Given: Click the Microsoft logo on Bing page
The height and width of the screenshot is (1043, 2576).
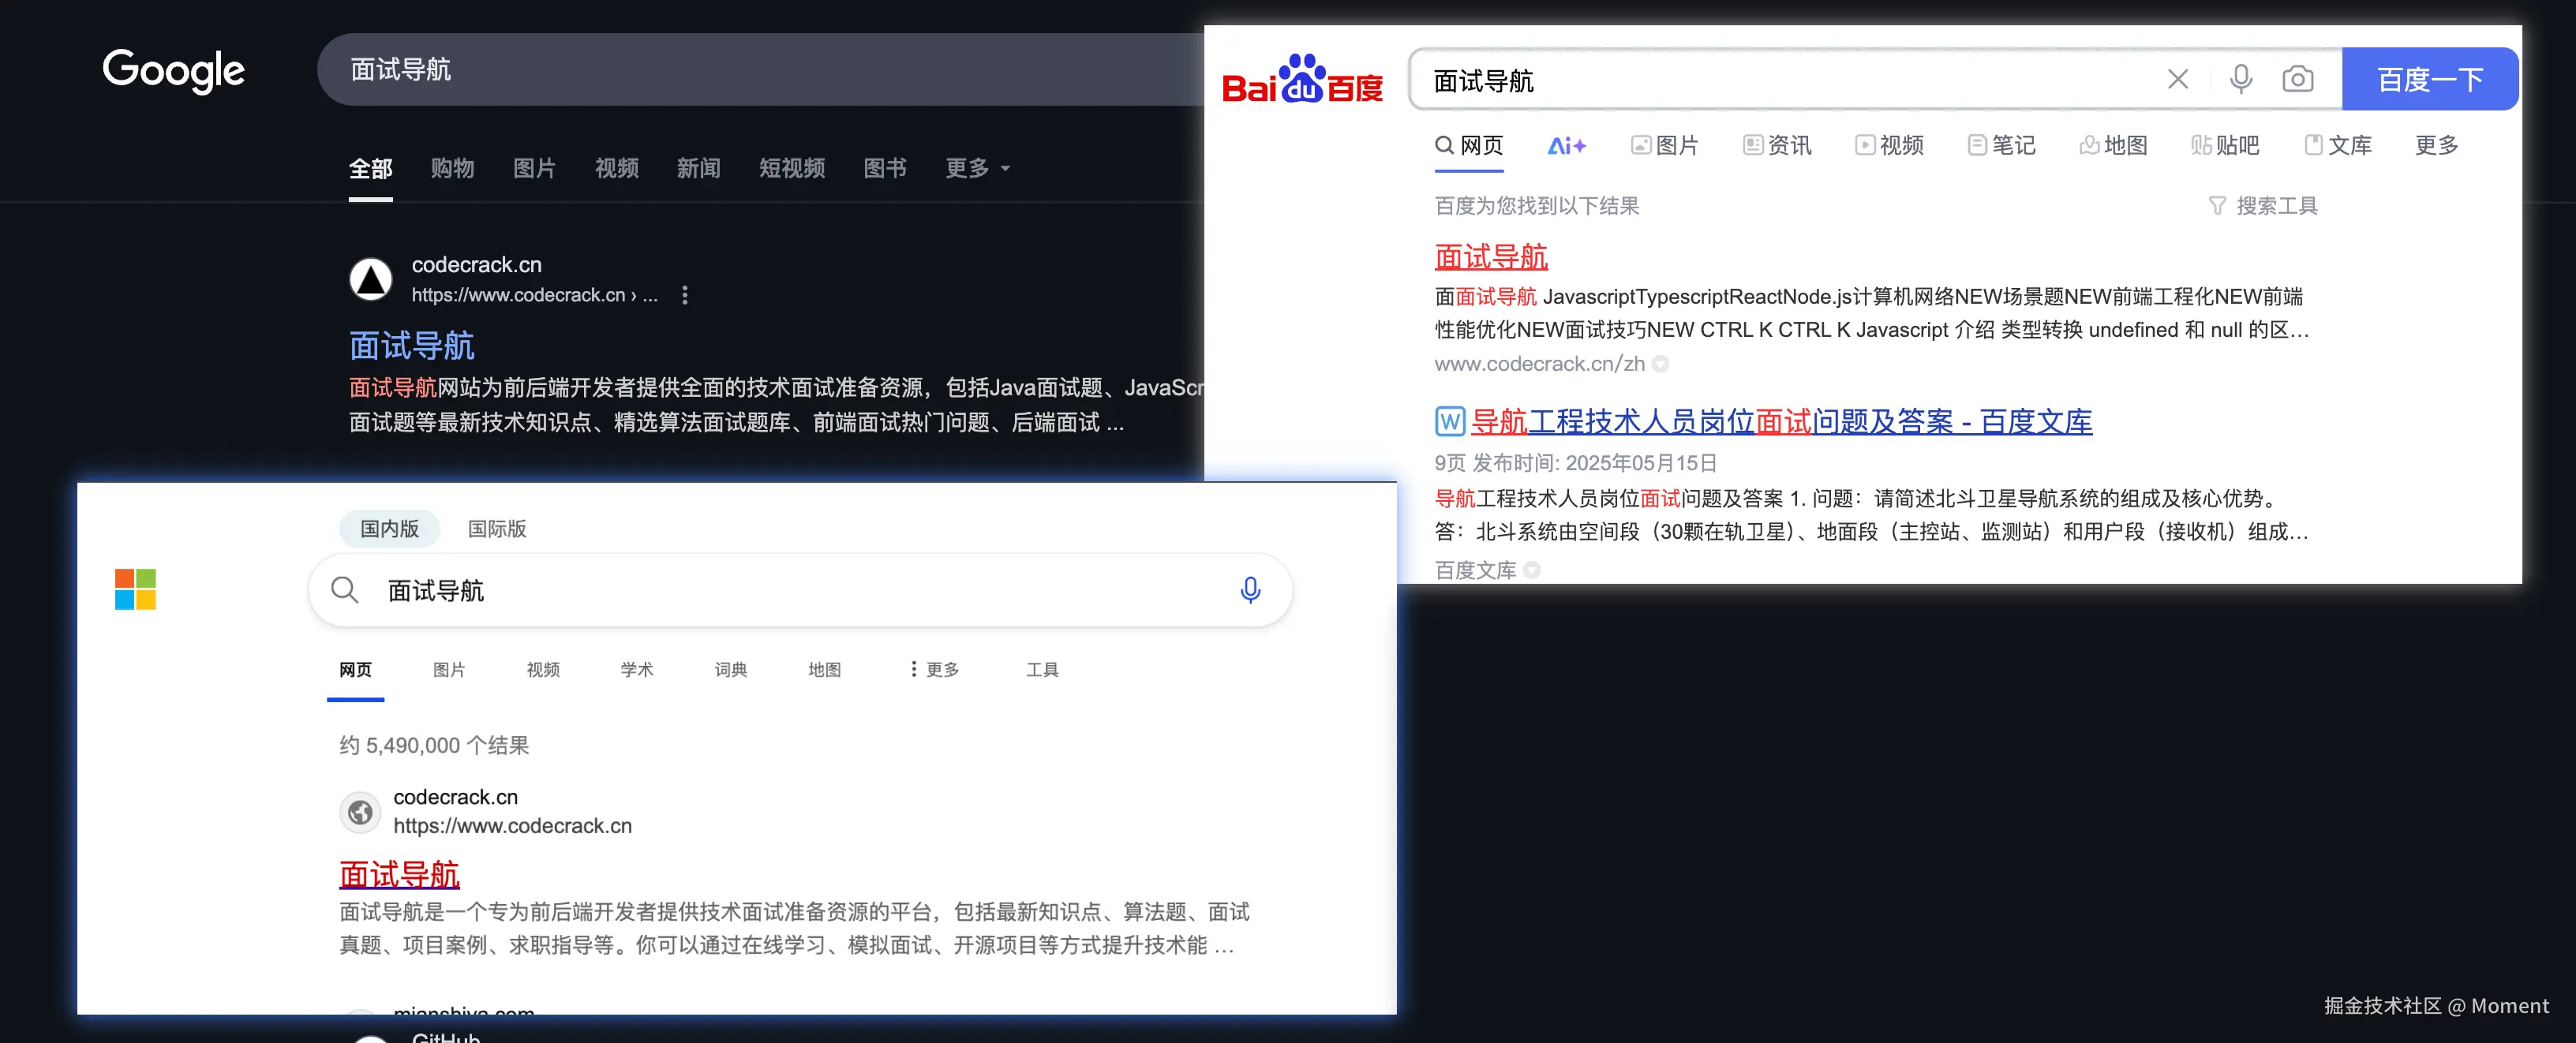Looking at the screenshot, I should click(135, 589).
